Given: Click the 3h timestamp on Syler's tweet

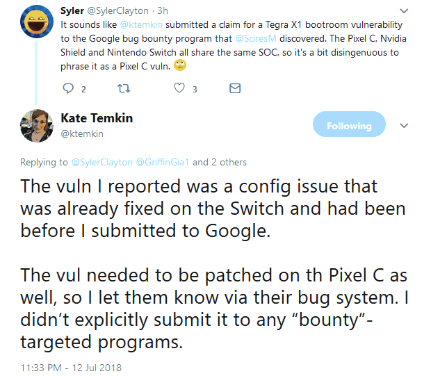Looking at the screenshot, I should coord(163,11).
